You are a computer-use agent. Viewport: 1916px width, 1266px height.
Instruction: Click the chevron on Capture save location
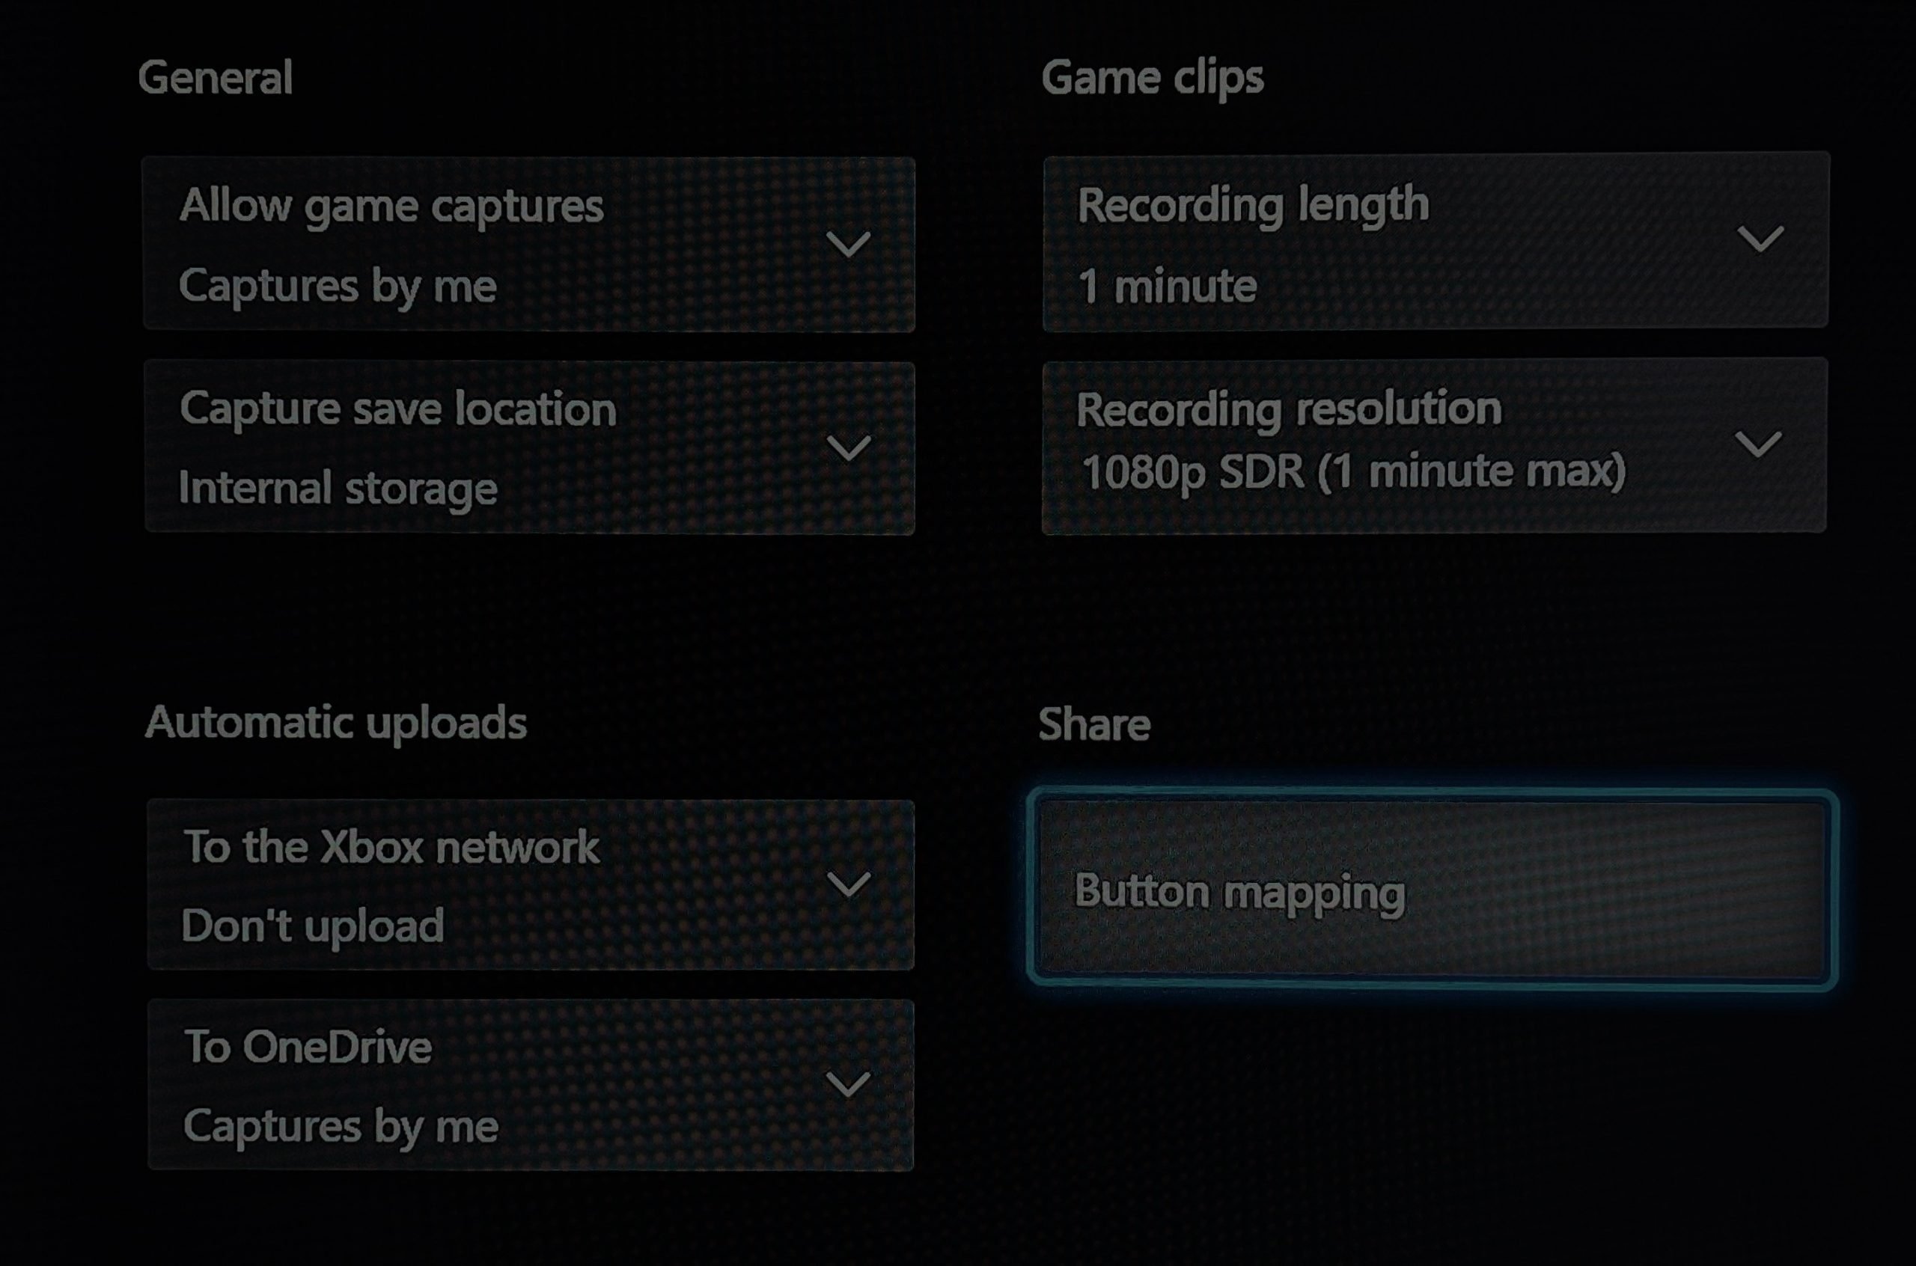coord(849,447)
